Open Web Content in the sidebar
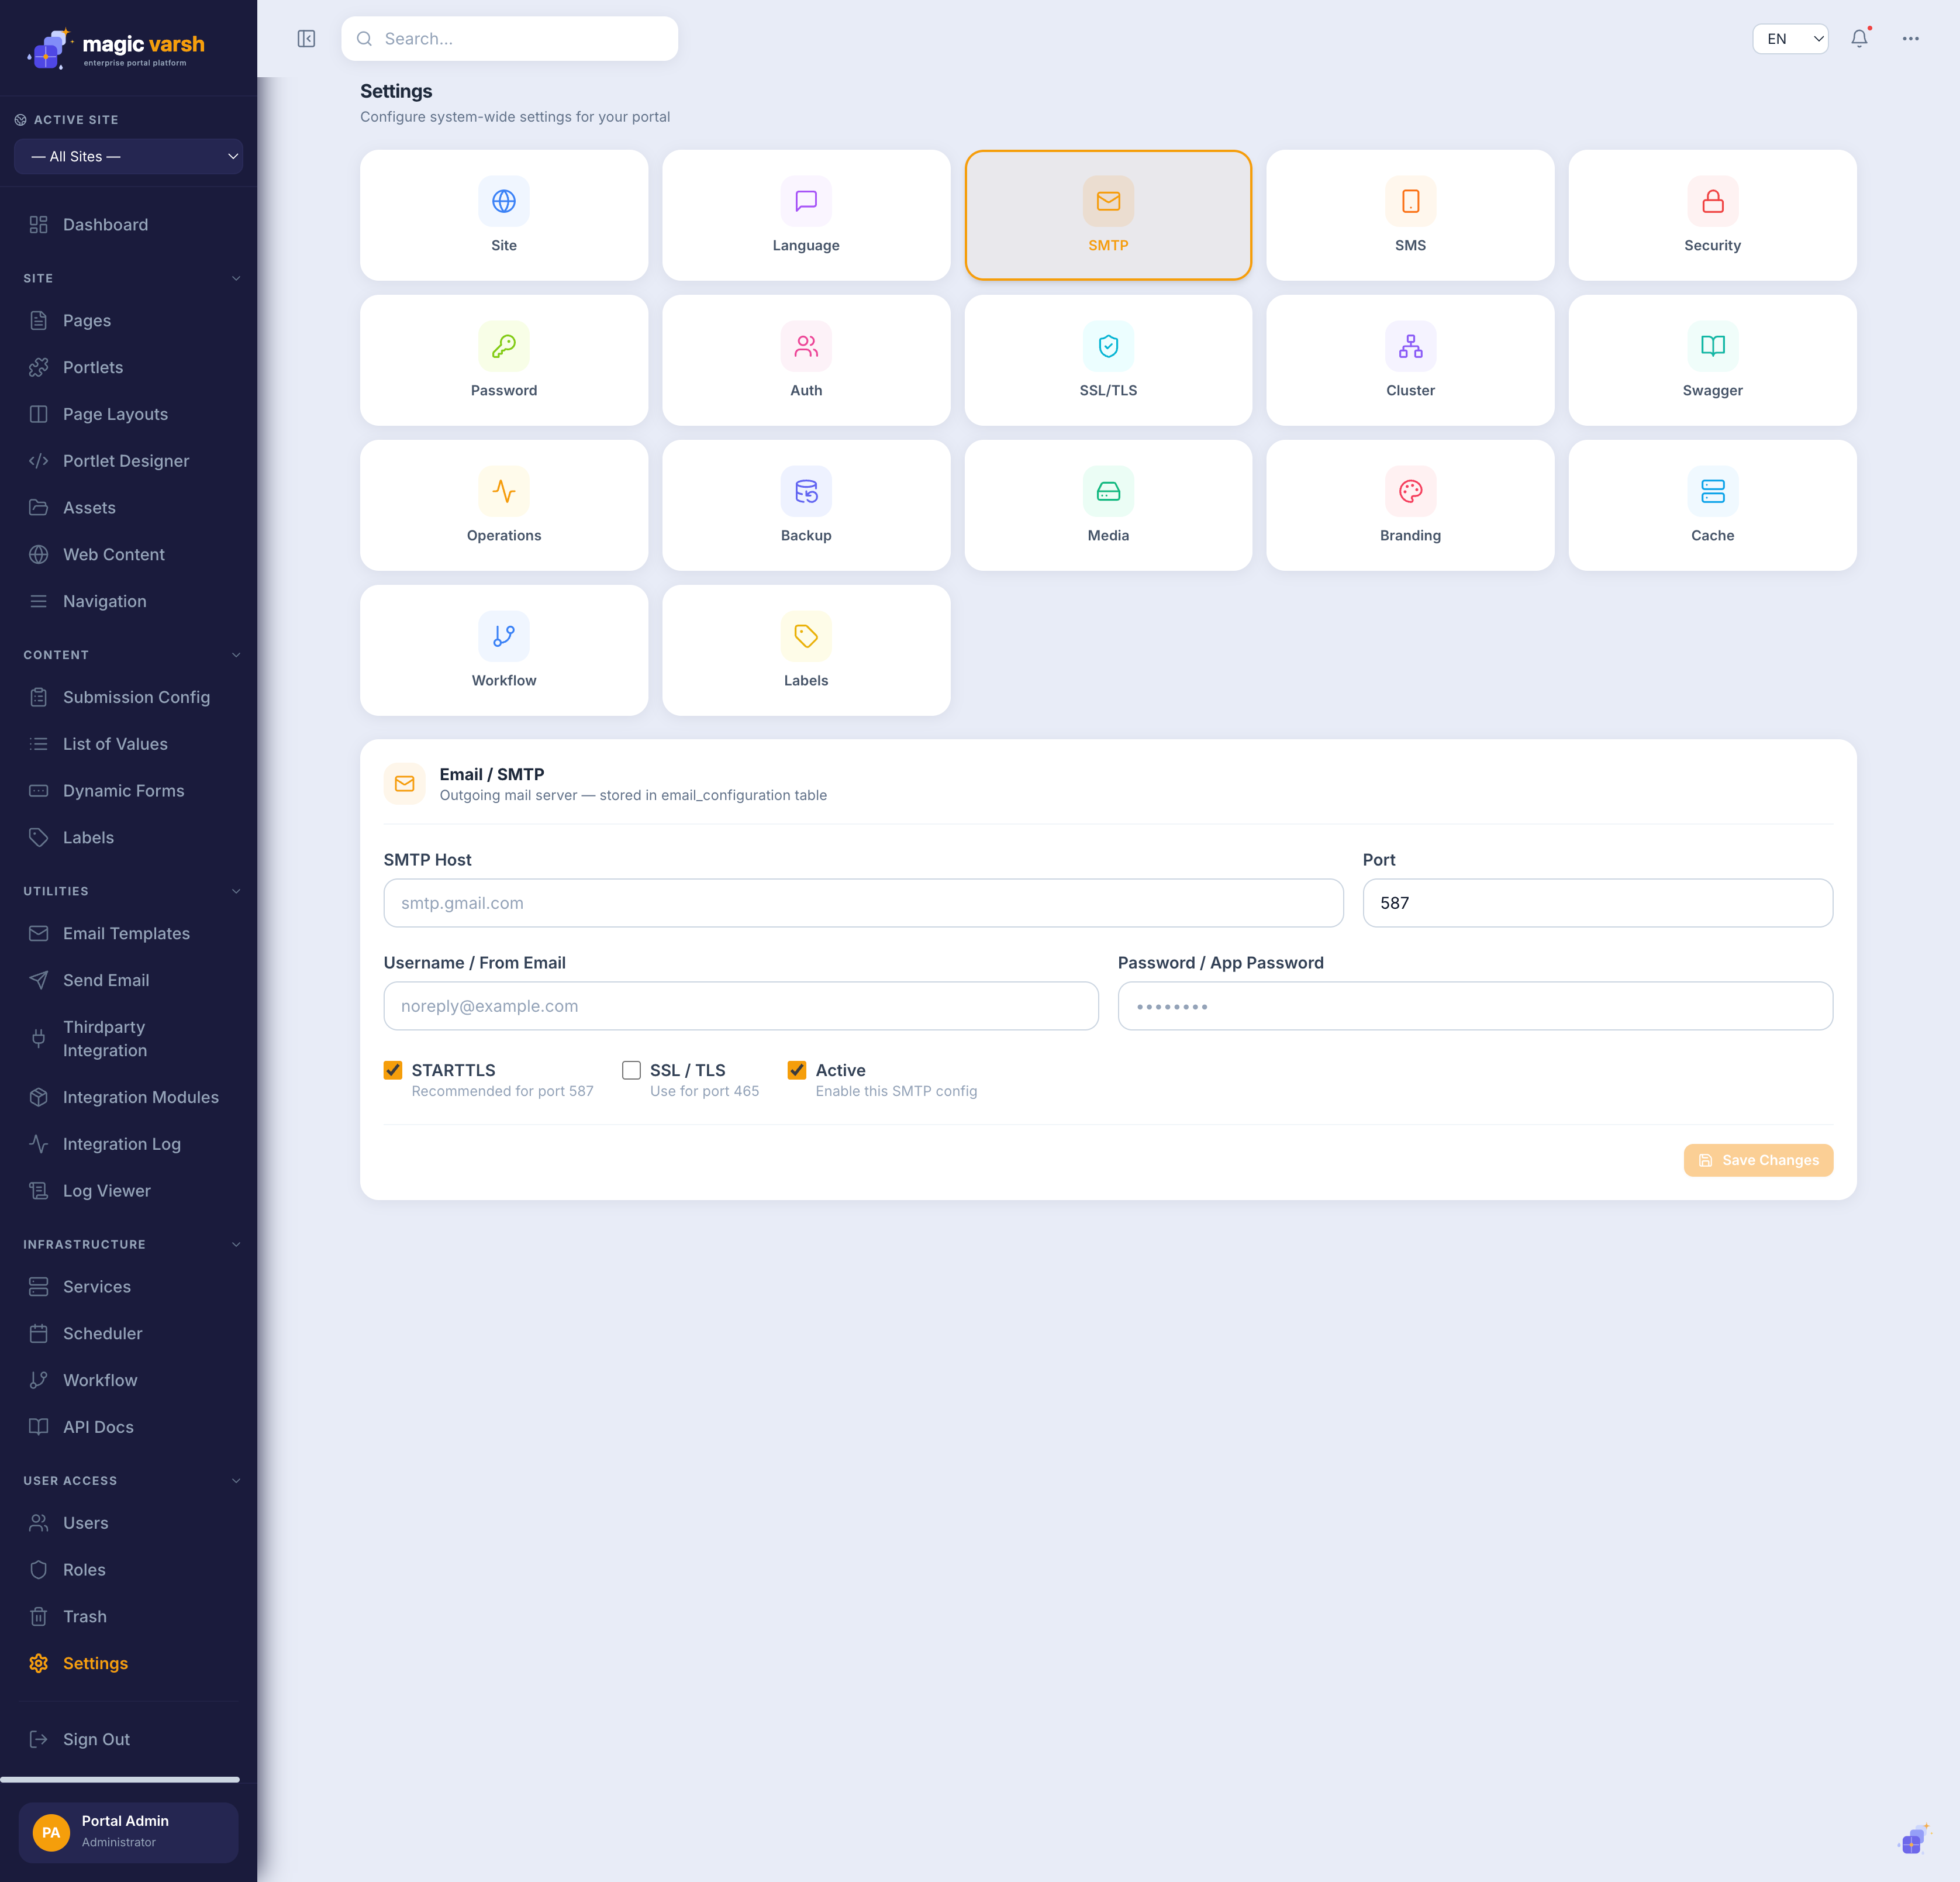This screenshot has height=1882, width=1960. coord(129,554)
